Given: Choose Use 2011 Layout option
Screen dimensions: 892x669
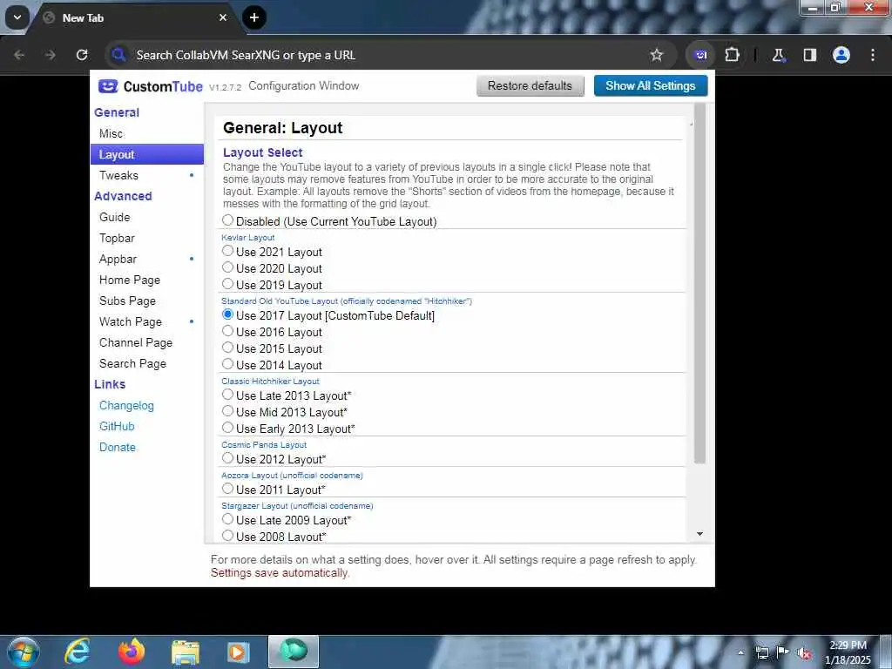Looking at the screenshot, I should [227, 488].
